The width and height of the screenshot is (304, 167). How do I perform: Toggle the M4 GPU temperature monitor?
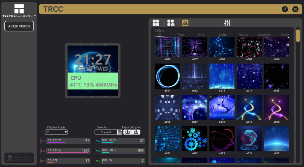(x=98, y=141)
